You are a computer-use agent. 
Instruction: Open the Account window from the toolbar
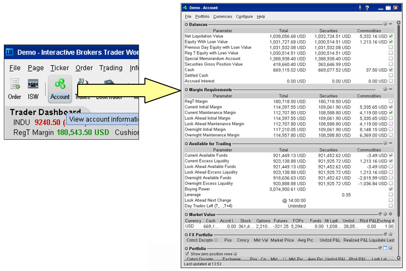(60, 88)
